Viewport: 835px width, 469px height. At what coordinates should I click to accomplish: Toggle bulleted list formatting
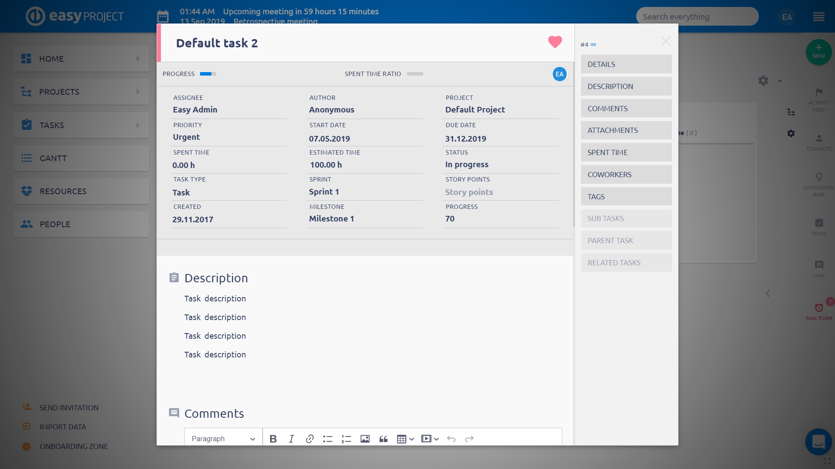(328, 439)
